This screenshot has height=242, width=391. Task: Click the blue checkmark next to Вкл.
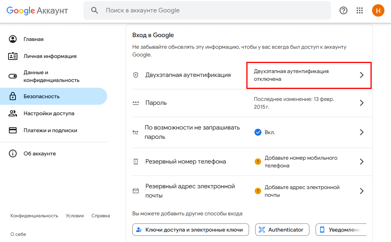258,132
